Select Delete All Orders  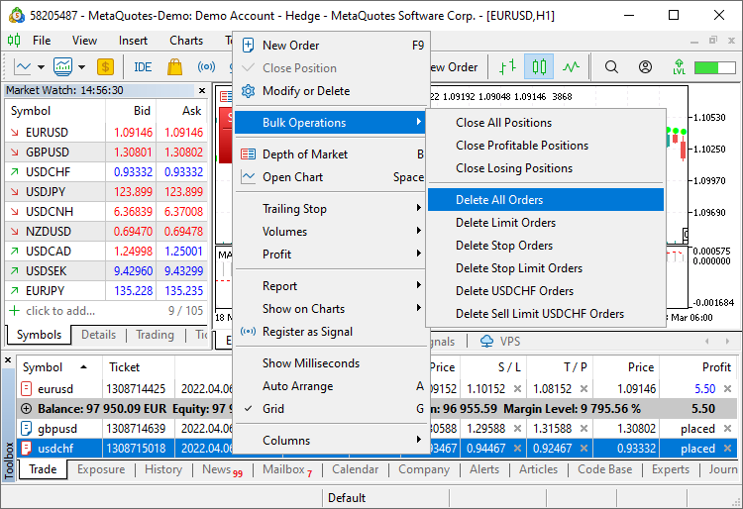[546, 200]
